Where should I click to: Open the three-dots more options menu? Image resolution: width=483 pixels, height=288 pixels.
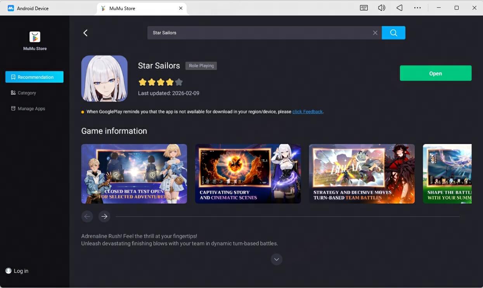tap(417, 8)
